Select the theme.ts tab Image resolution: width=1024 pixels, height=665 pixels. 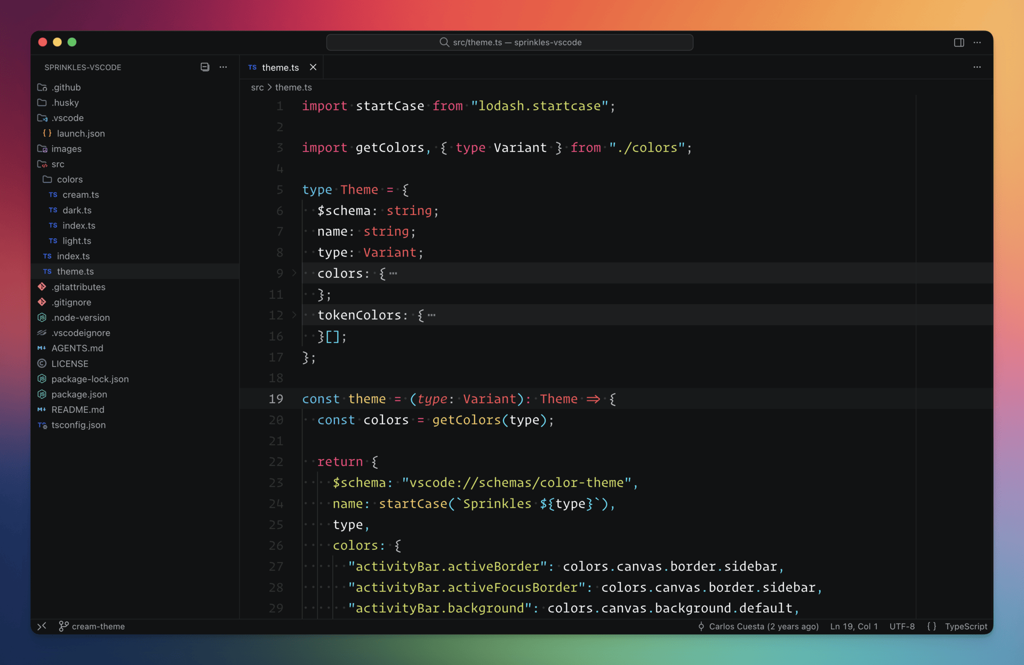(279, 67)
